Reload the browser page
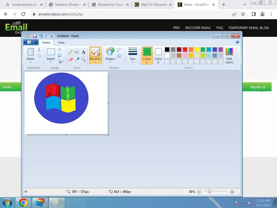 tap(23, 14)
